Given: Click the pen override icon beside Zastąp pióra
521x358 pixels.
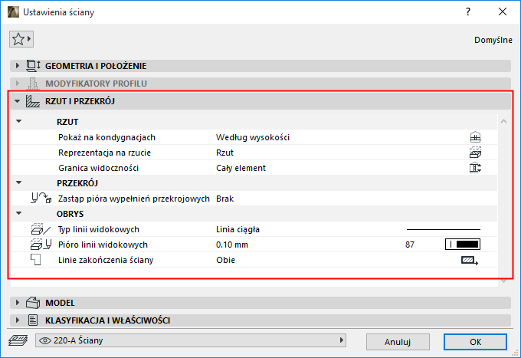Looking at the screenshot, I should pos(41,199).
